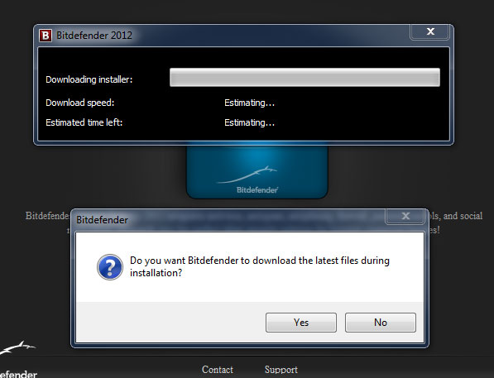Close the Bitdefender 2012 downloader window
The image size is (494, 378).
click(x=430, y=31)
